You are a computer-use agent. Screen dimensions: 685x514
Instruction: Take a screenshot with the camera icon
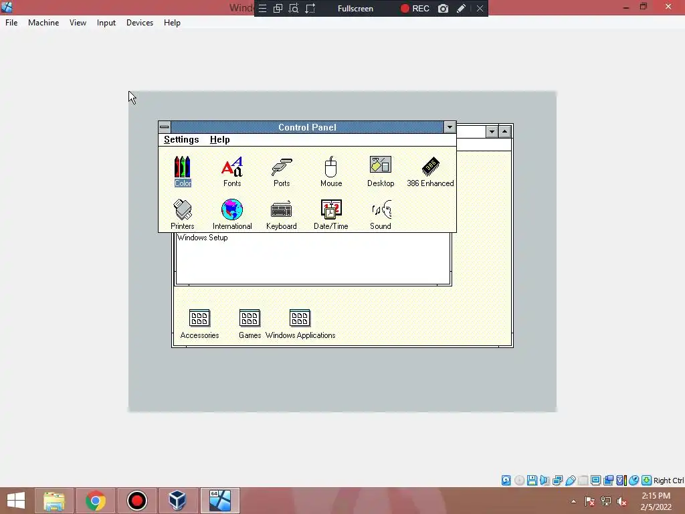click(x=443, y=8)
